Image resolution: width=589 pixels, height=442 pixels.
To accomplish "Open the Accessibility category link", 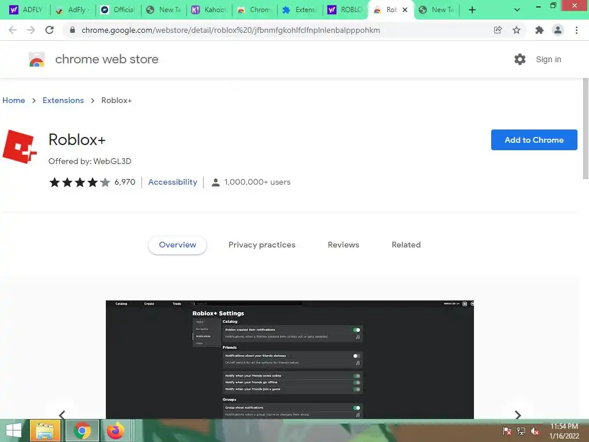I will pos(173,182).
